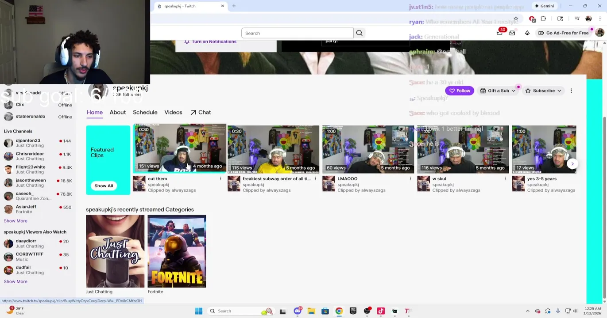Open Flight23white live channel in sidebar

[38, 169]
